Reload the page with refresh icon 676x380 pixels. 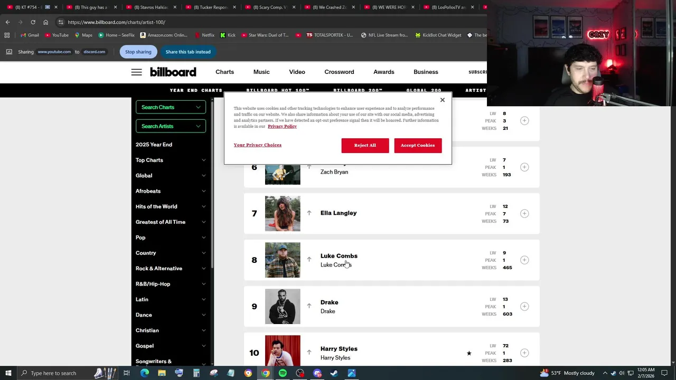[x=33, y=22]
